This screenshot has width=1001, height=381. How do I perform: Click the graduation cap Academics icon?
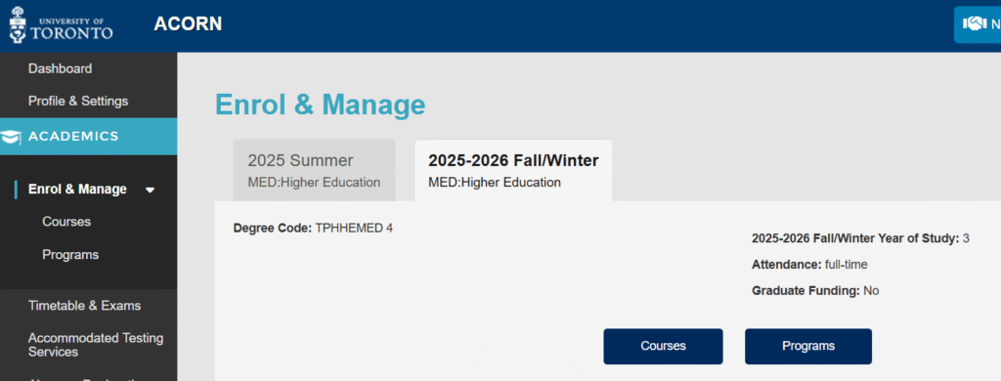click(x=11, y=137)
